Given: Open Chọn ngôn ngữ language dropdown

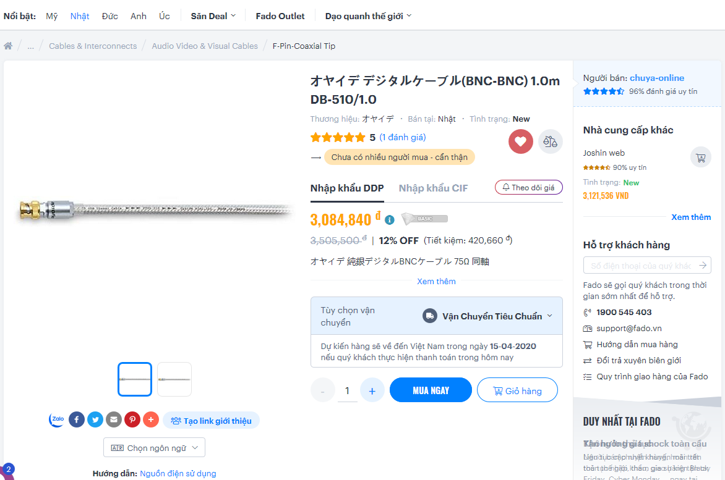Looking at the screenshot, I should tap(154, 448).
